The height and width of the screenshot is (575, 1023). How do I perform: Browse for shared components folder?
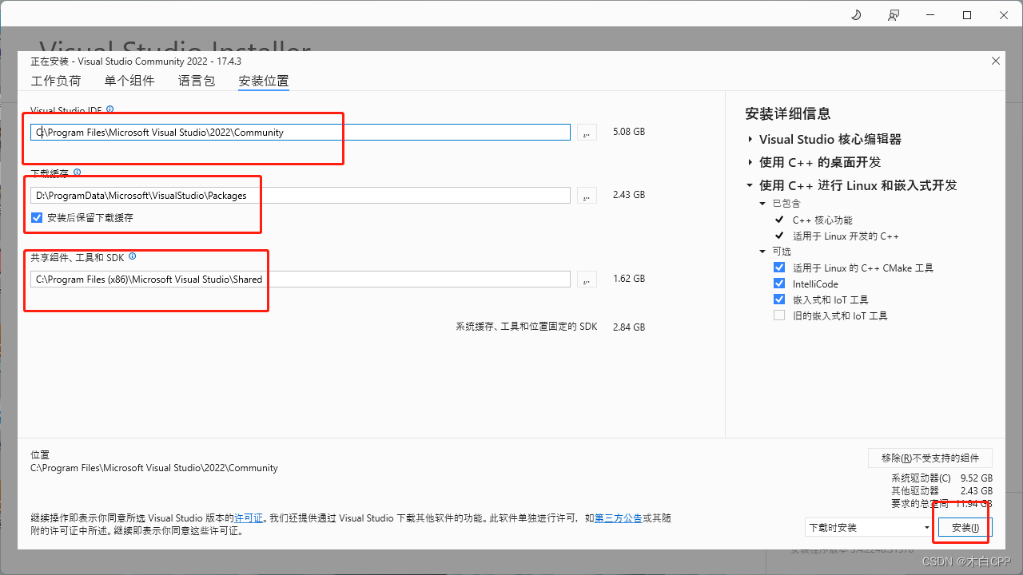click(587, 279)
